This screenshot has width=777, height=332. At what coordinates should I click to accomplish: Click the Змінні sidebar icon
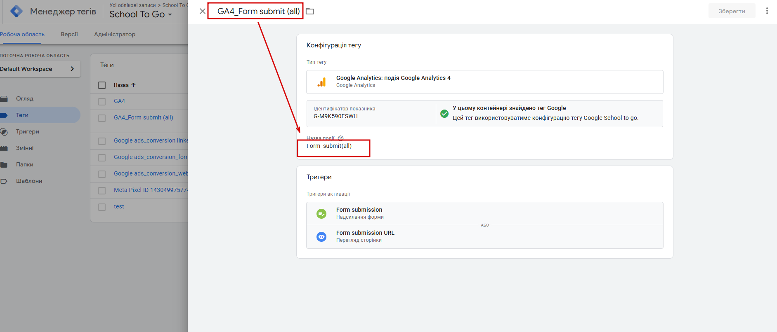pos(4,148)
